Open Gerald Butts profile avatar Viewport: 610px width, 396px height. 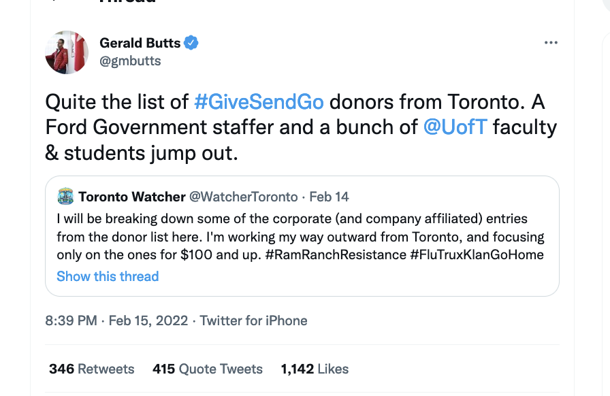[x=67, y=52]
